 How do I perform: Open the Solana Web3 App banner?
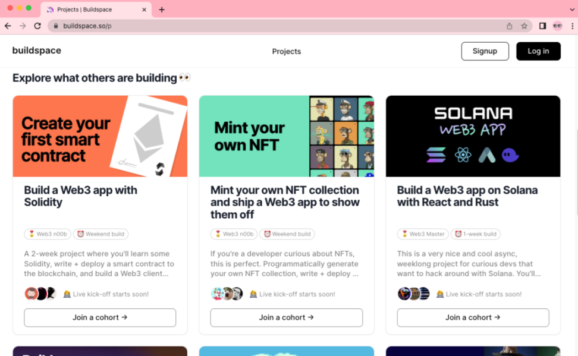pos(473,136)
